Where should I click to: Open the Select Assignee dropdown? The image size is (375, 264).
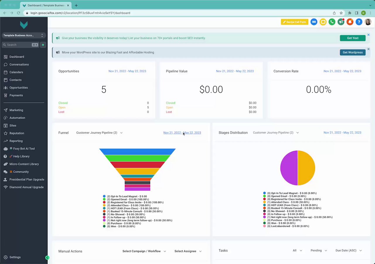pyautogui.click(x=188, y=251)
